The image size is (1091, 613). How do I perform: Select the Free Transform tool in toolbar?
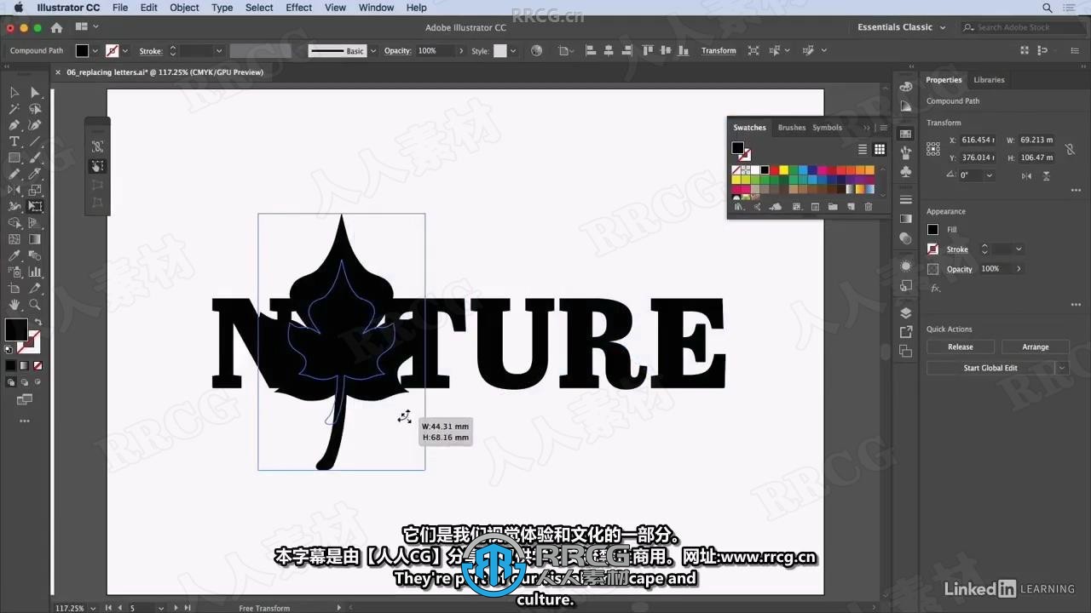pos(35,206)
